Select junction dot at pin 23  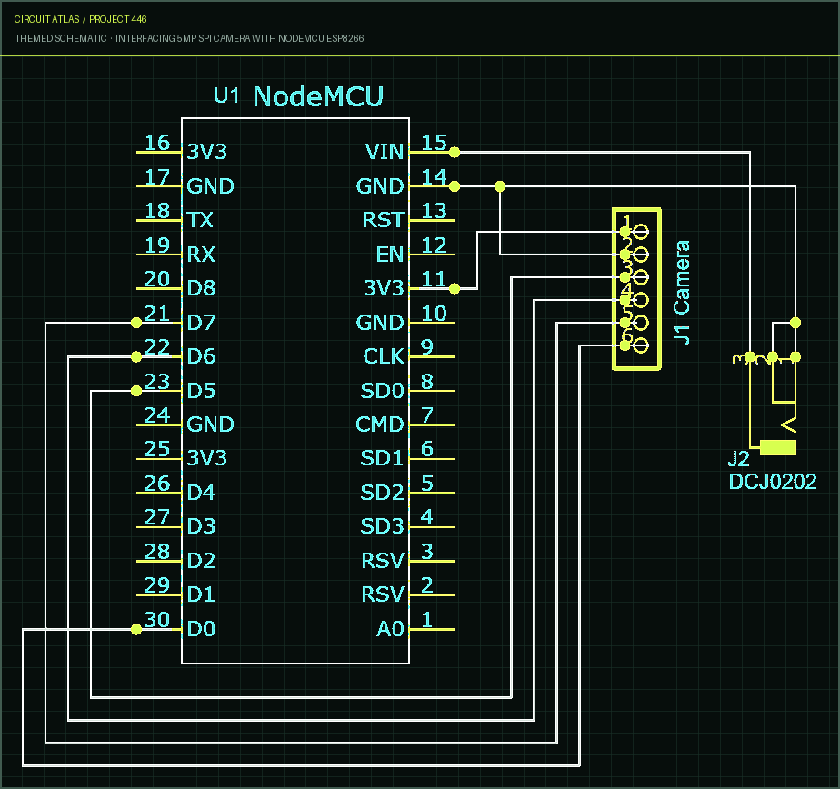coord(136,392)
